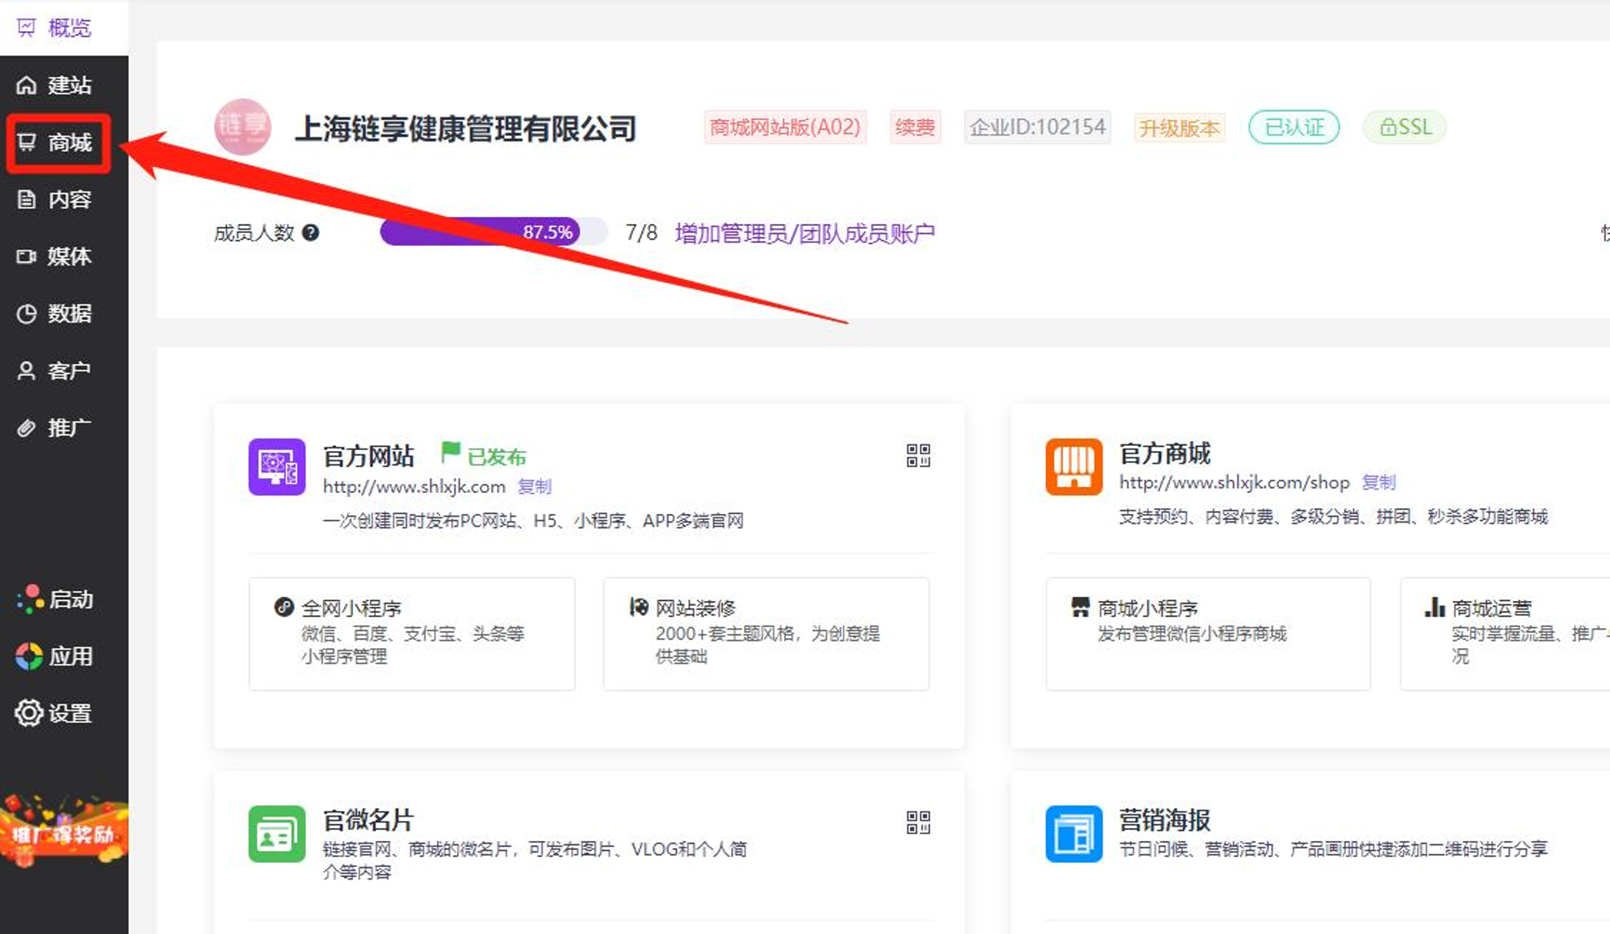Open the 网站装修 card
Screen dimensions: 1610x934
766,634
